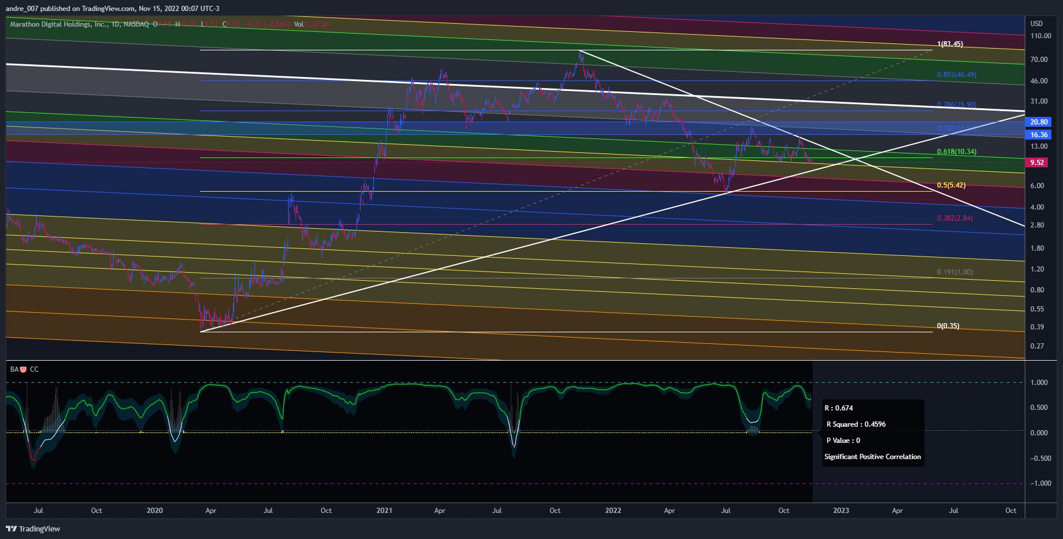The height and width of the screenshot is (539, 1063).
Task: Click the Marathon Digital Holdings, Inc. symbol title
Action: click(x=59, y=24)
